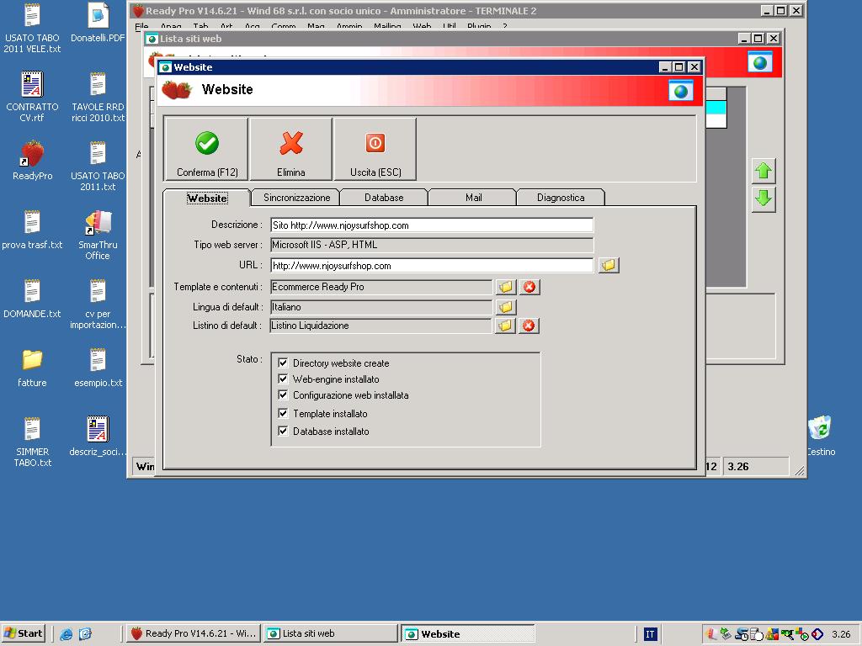
Task: Select prova trasf.txt desktop icon
Action: click(32, 229)
